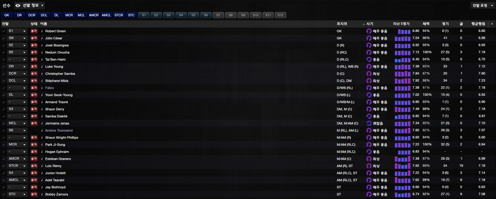Select the STCR position tab
Screen dimensions: 496x199
[119, 15]
